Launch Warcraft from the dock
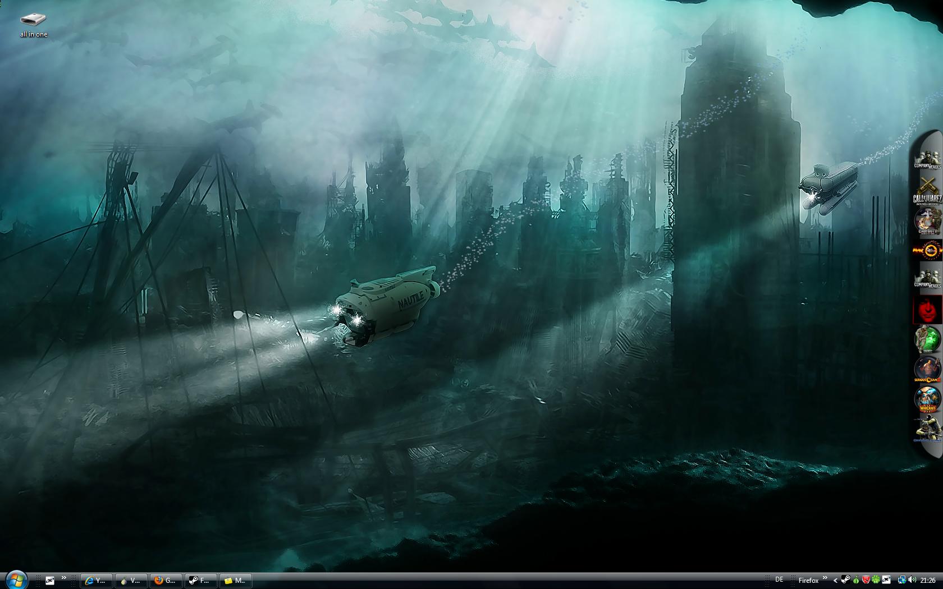 tap(927, 399)
